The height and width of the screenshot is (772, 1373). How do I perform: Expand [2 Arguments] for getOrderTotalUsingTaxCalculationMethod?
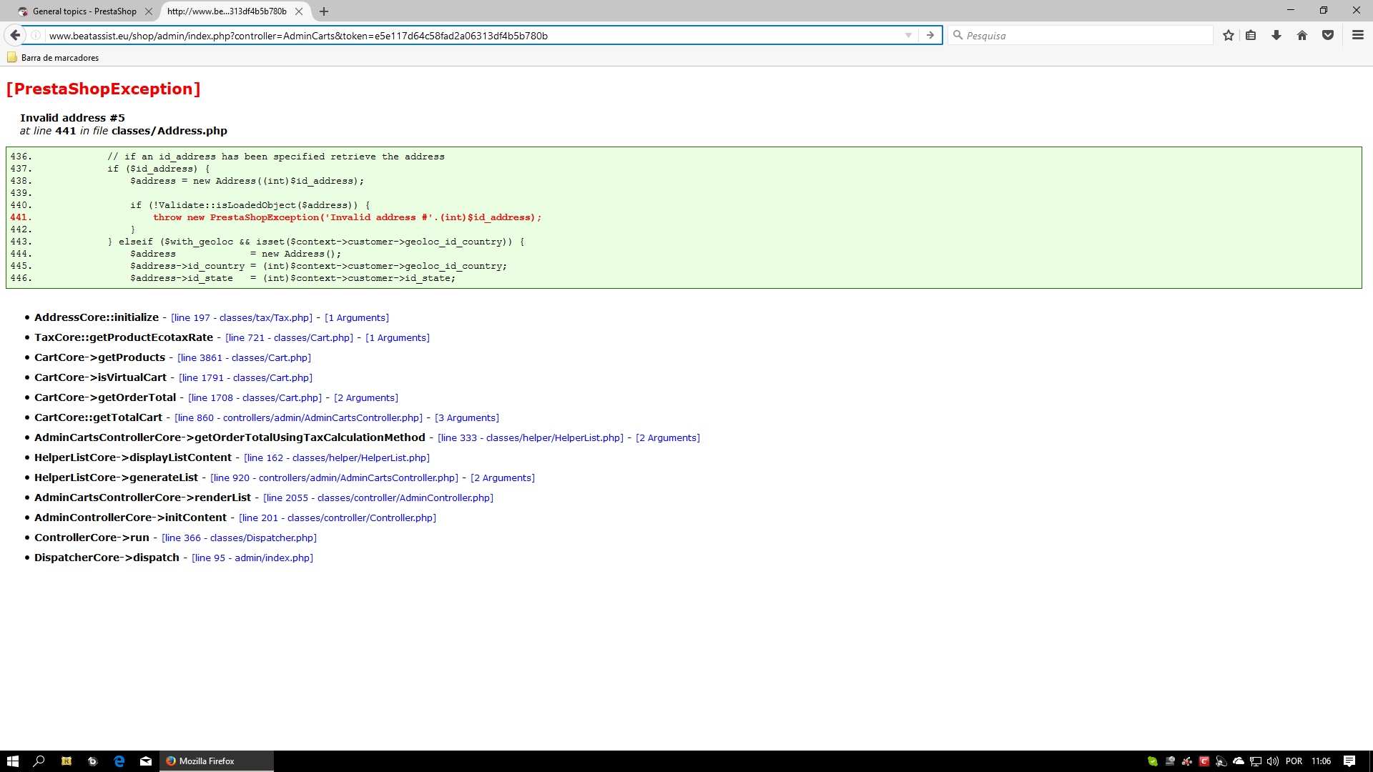tap(668, 438)
